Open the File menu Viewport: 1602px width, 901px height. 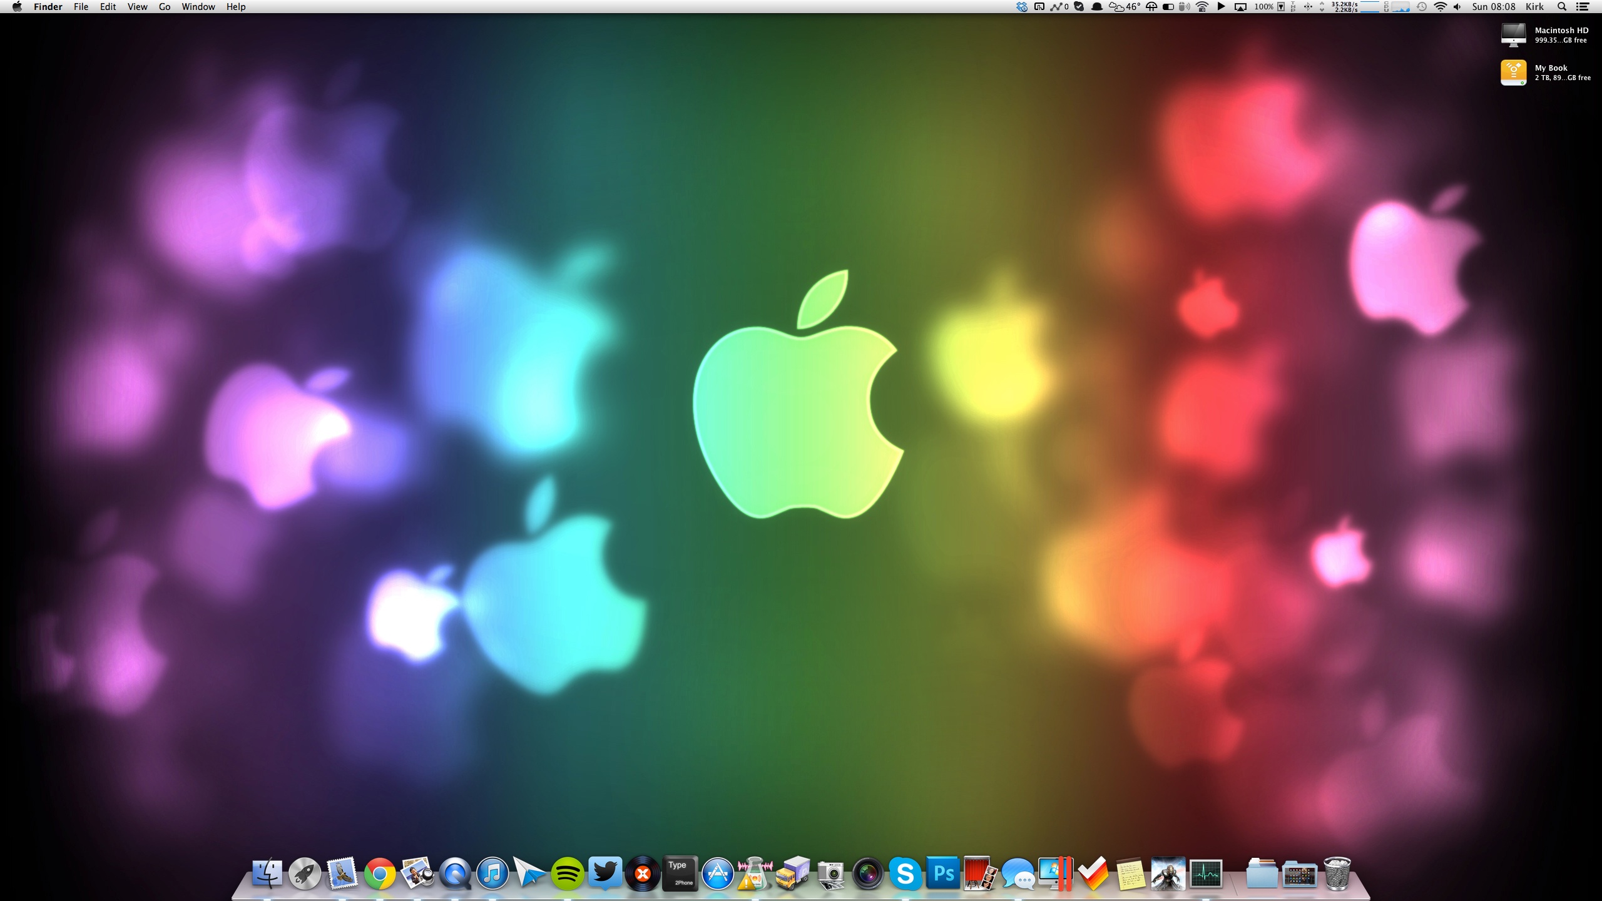[x=81, y=7]
